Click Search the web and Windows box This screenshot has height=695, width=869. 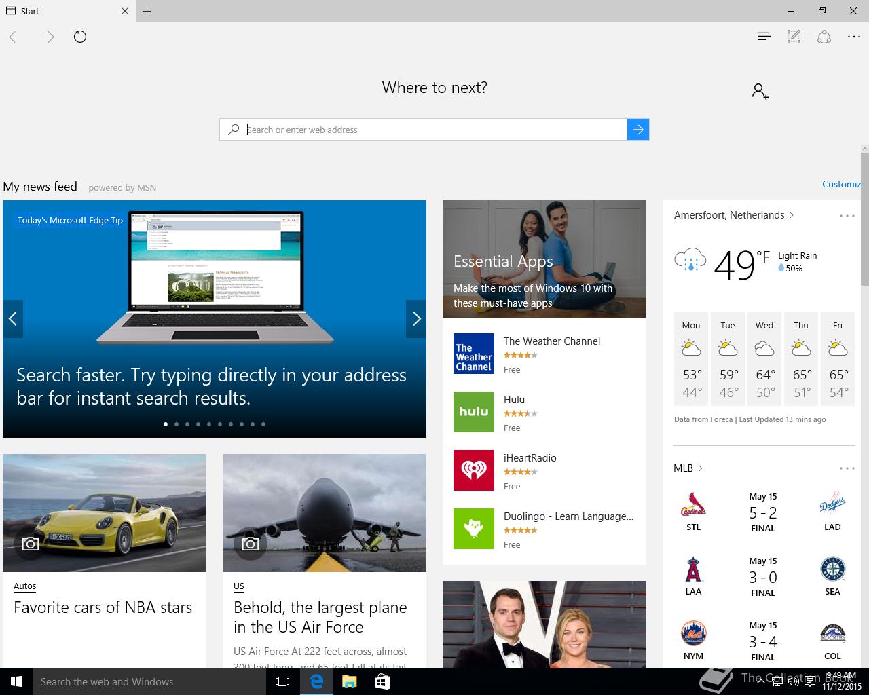coord(149,681)
